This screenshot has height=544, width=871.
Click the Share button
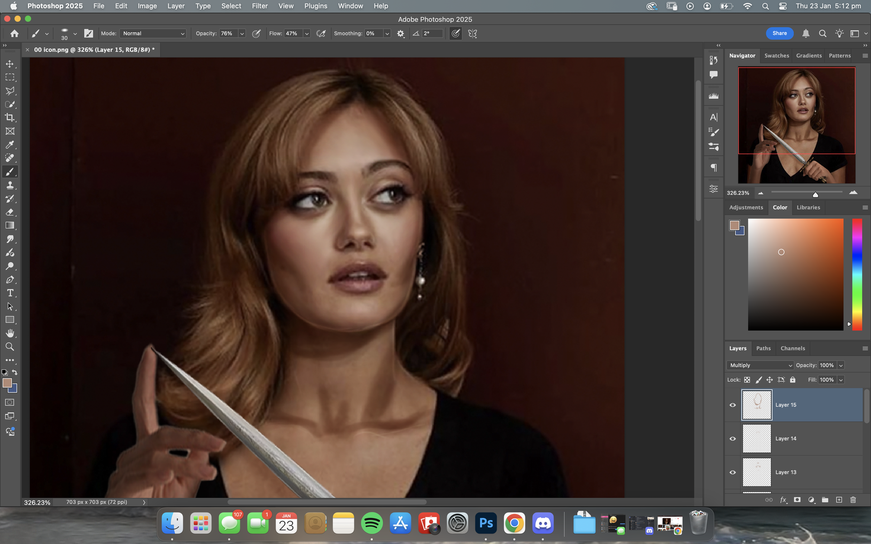click(779, 33)
